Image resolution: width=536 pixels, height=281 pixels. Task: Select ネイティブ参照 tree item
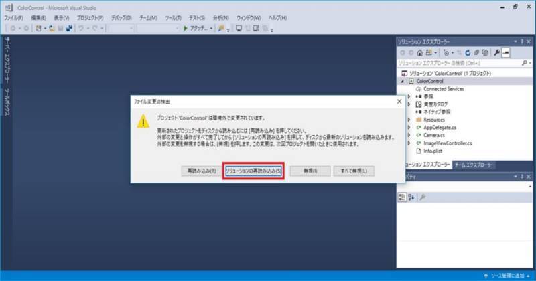(437, 112)
